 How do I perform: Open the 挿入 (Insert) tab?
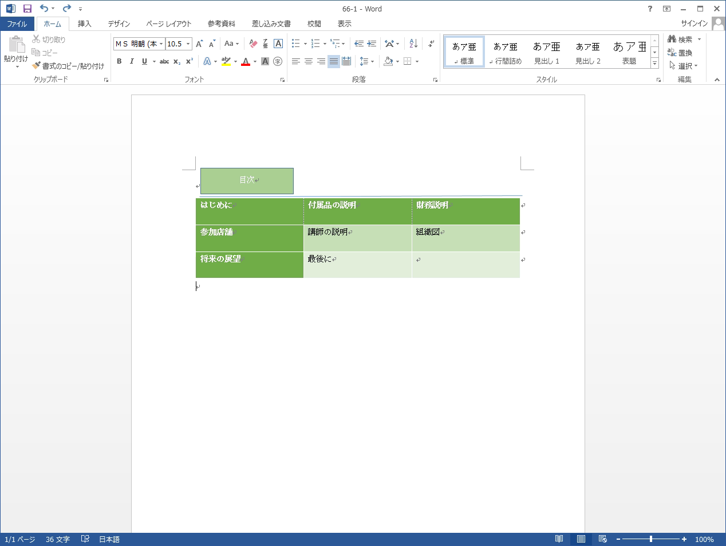pos(84,23)
